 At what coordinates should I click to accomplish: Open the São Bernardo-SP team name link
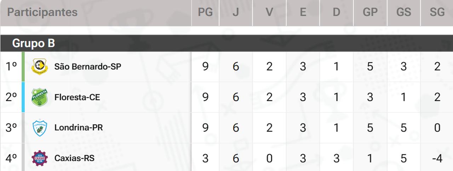pyautogui.click(x=87, y=66)
